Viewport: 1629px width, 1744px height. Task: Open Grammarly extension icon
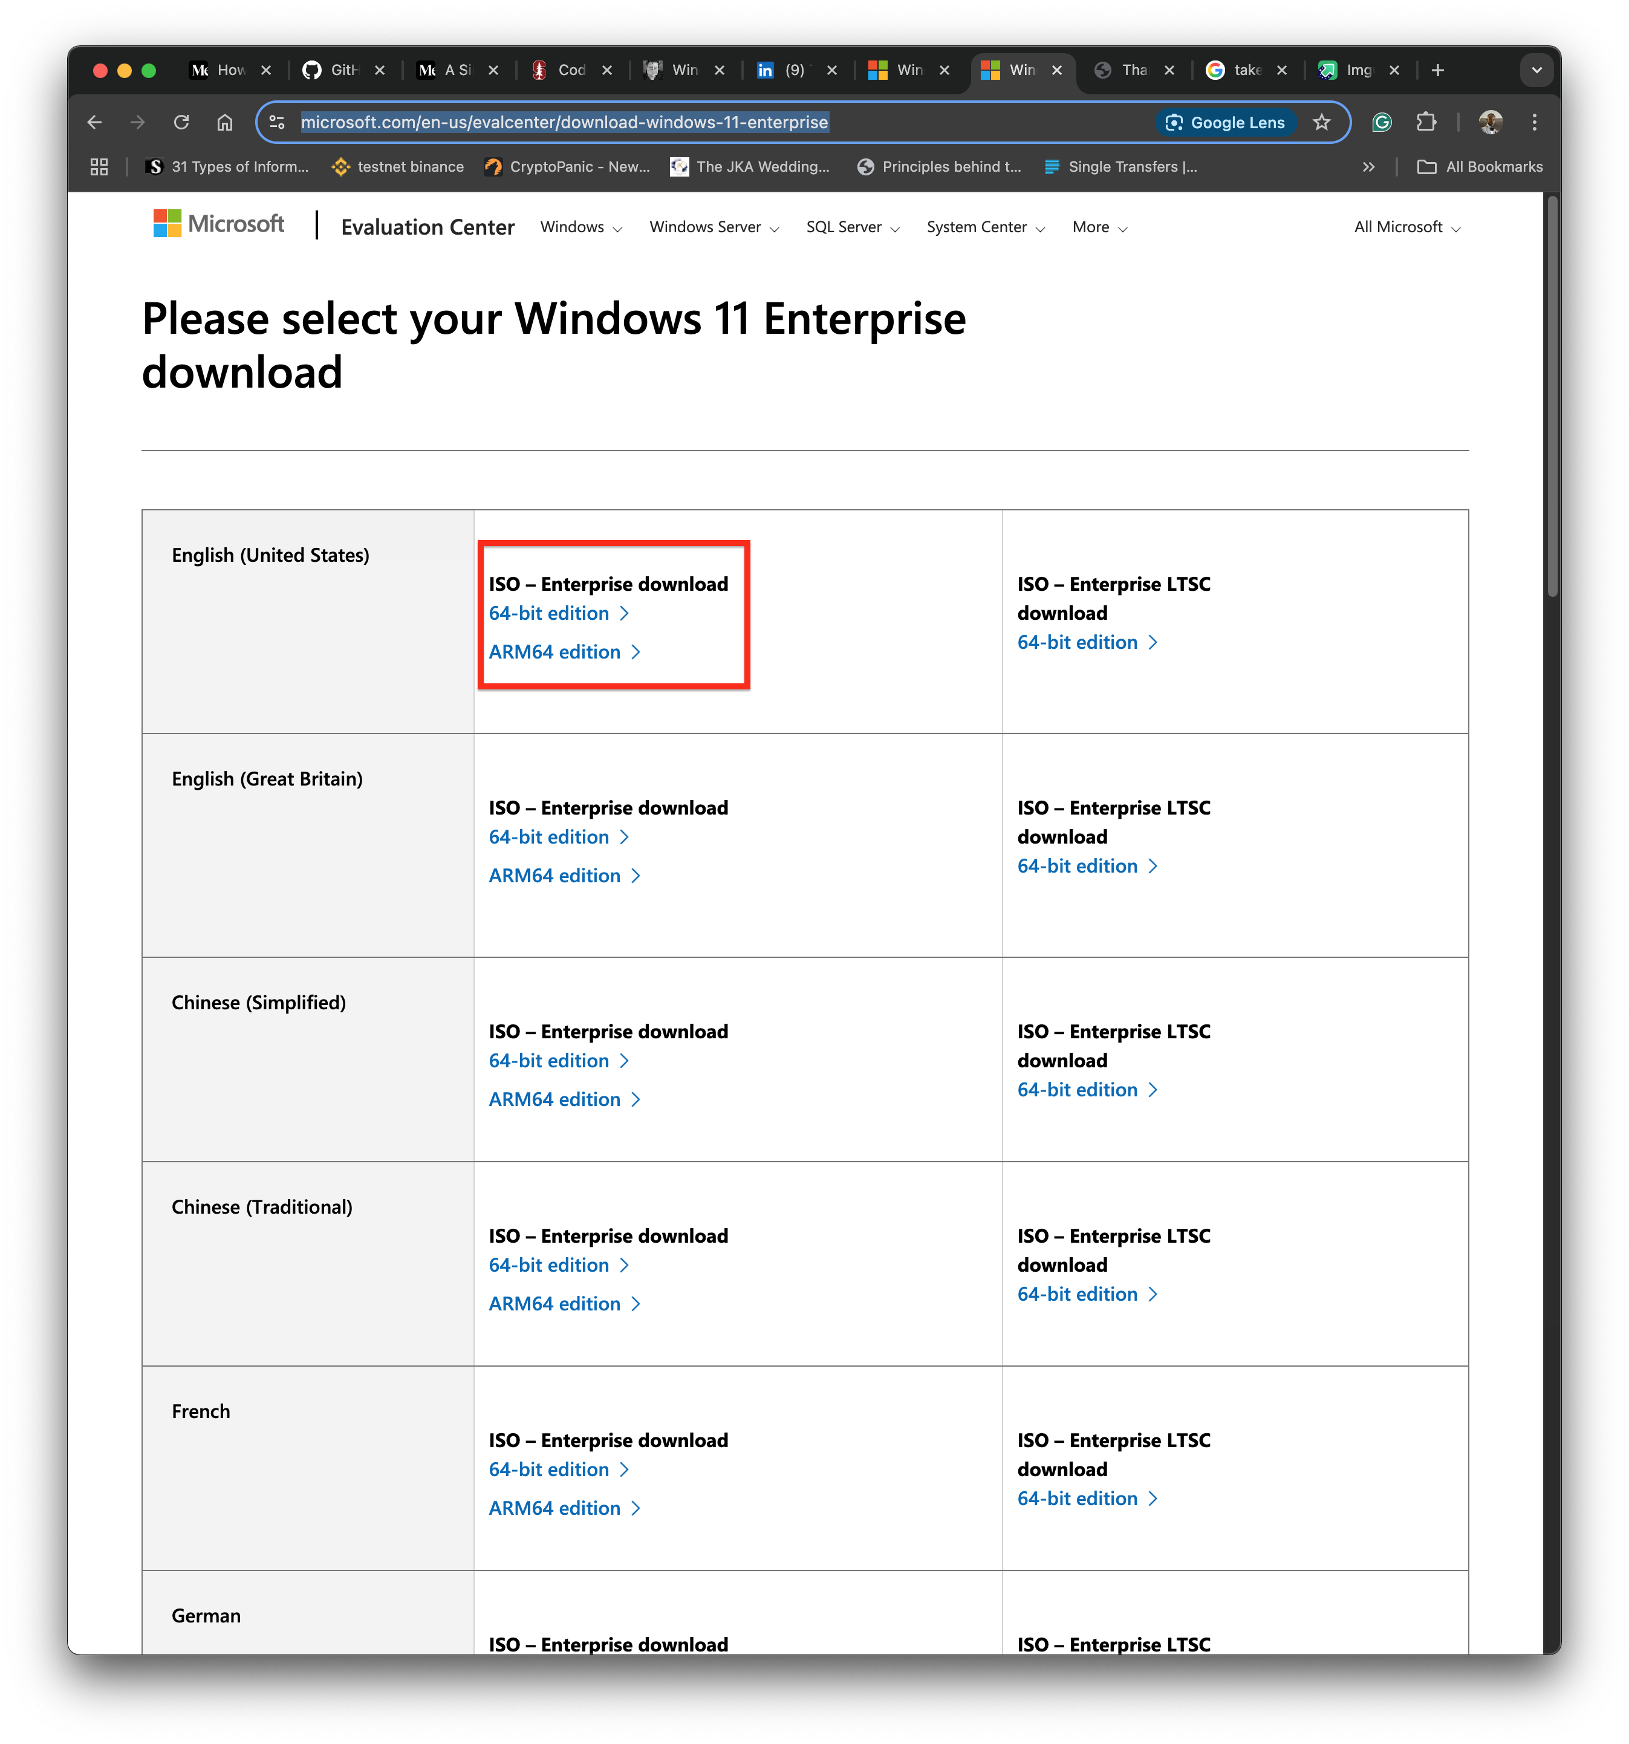pos(1382,122)
